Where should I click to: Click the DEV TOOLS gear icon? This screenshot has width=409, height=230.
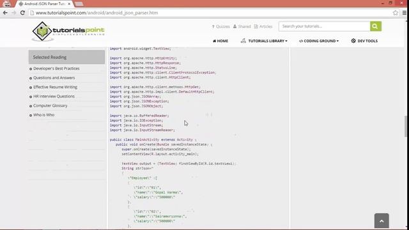pos(353,41)
